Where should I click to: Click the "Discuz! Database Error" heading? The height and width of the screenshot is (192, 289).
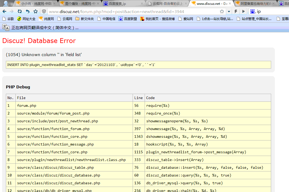[39, 41]
